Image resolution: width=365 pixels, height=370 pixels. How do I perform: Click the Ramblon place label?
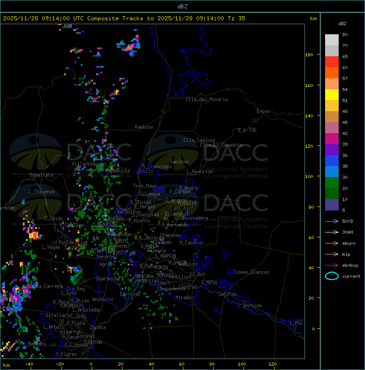[144, 127]
